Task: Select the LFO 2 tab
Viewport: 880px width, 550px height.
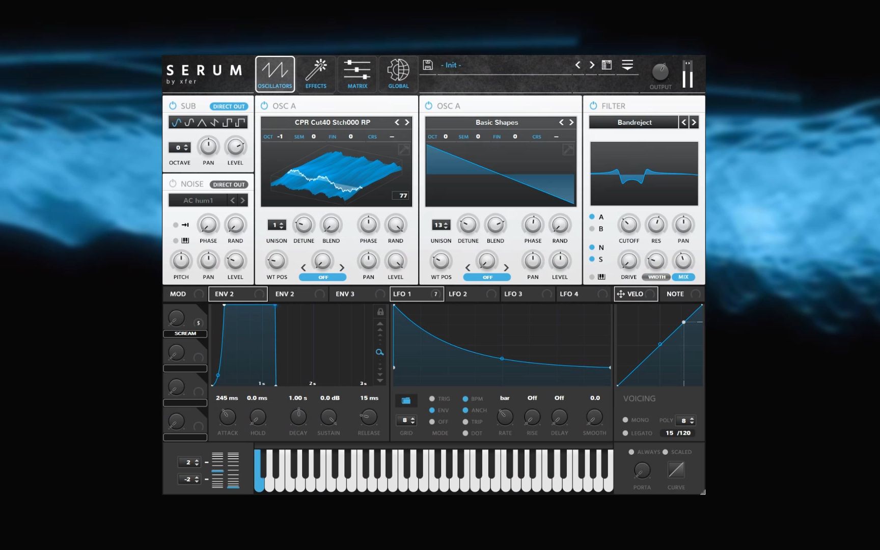Action: tap(472, 294)
